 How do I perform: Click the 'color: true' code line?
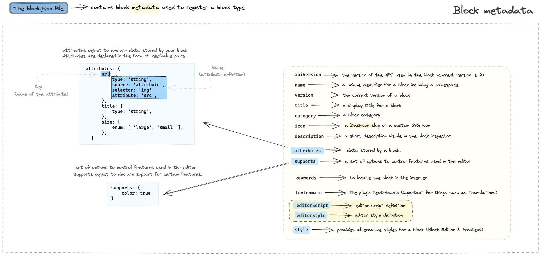click(136, 193)
